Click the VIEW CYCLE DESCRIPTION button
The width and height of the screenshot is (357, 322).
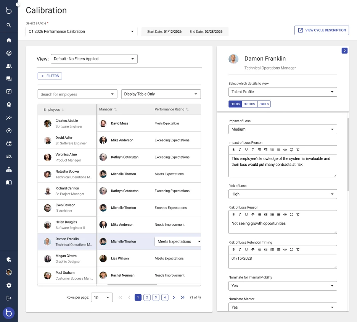click(322, 30)
